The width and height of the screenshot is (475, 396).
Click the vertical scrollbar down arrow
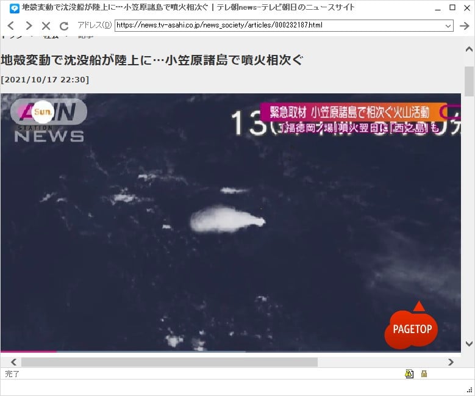pos(469,344)
